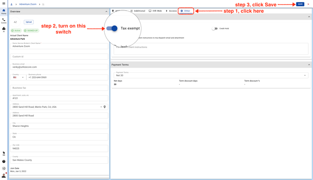Click the 'Adventure Park' actual client name
The width and height of the screenshot is (313, 180).
pyautogui.click(x=18, y=39)
